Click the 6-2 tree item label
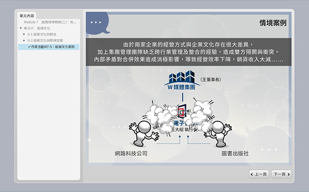This screenshot has width=309, height=192. click(x=45, y=41)
